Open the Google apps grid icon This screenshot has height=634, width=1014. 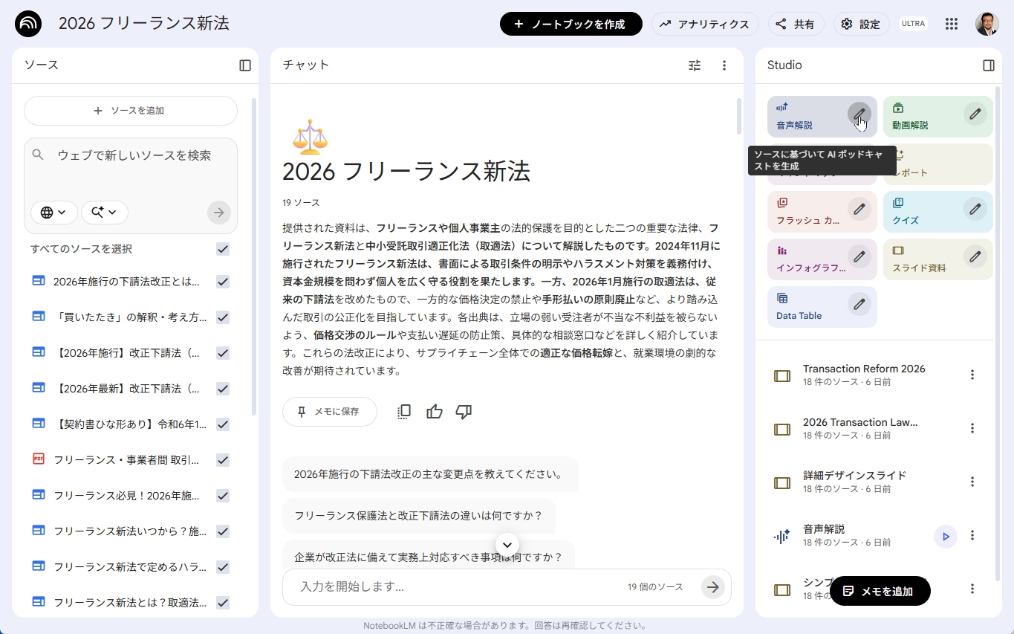coord(951,24)
